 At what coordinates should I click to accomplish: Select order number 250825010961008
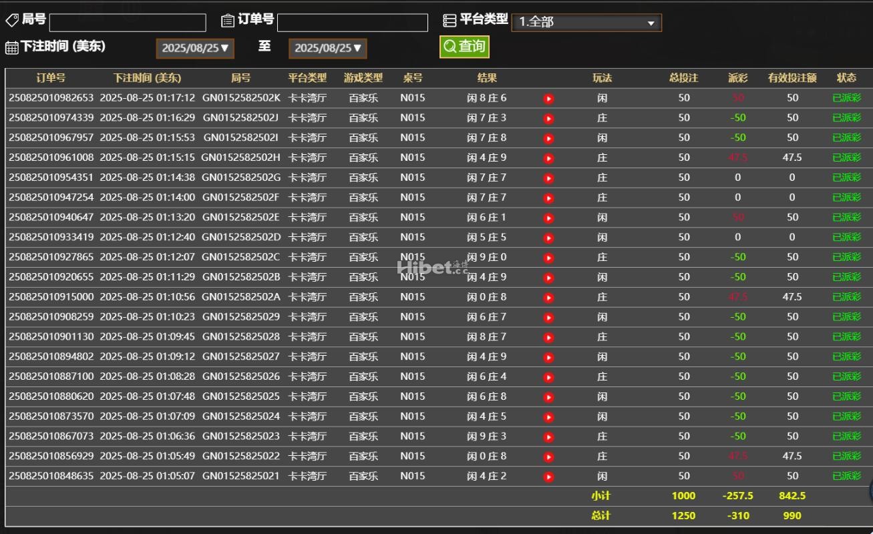[51, 158]
